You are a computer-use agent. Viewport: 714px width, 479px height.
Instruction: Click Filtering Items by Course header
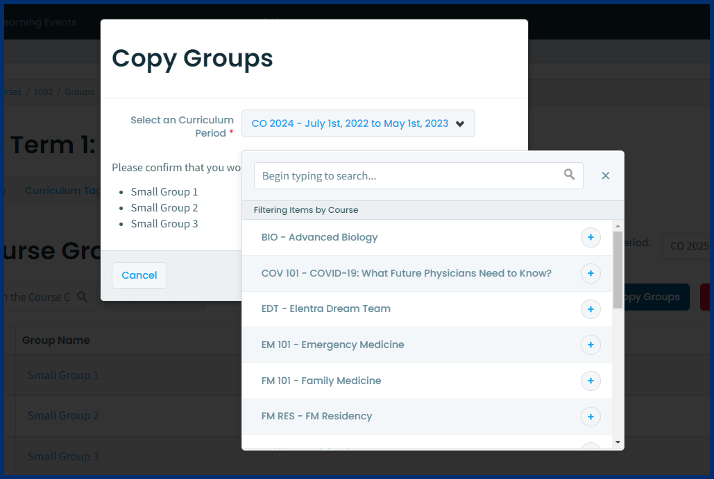click(x=306, y=210)
